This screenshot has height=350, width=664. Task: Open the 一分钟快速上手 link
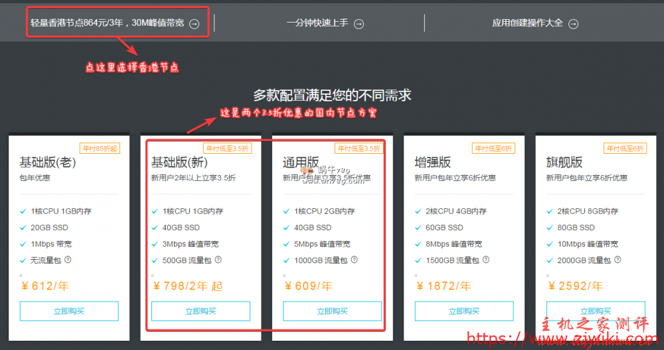317,23
